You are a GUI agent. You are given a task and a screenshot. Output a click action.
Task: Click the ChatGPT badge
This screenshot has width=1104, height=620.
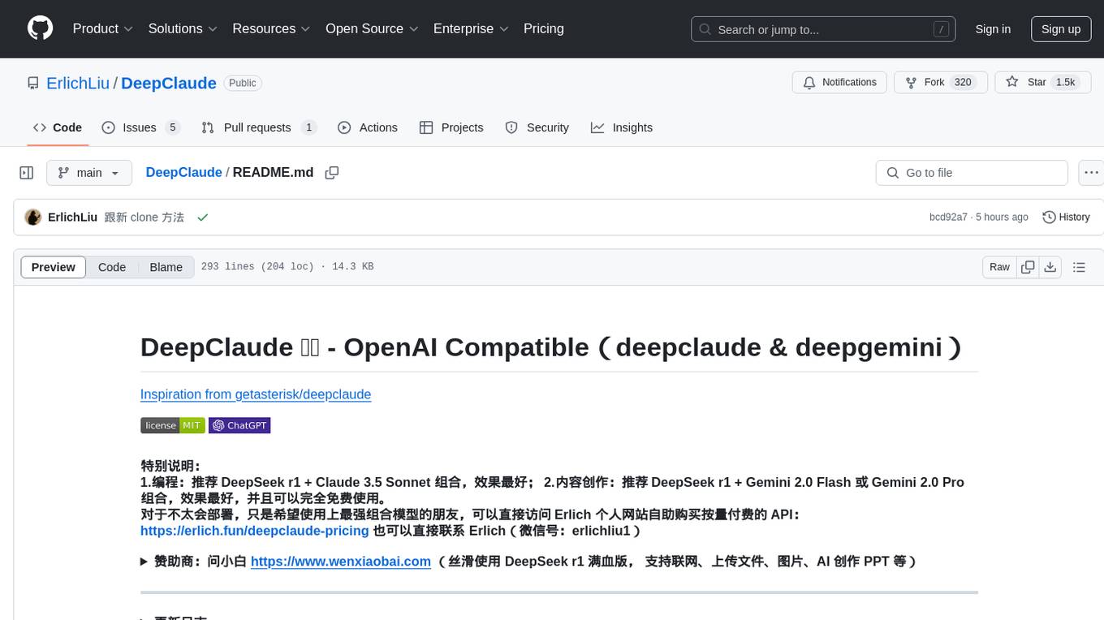[x=239, y=425]
